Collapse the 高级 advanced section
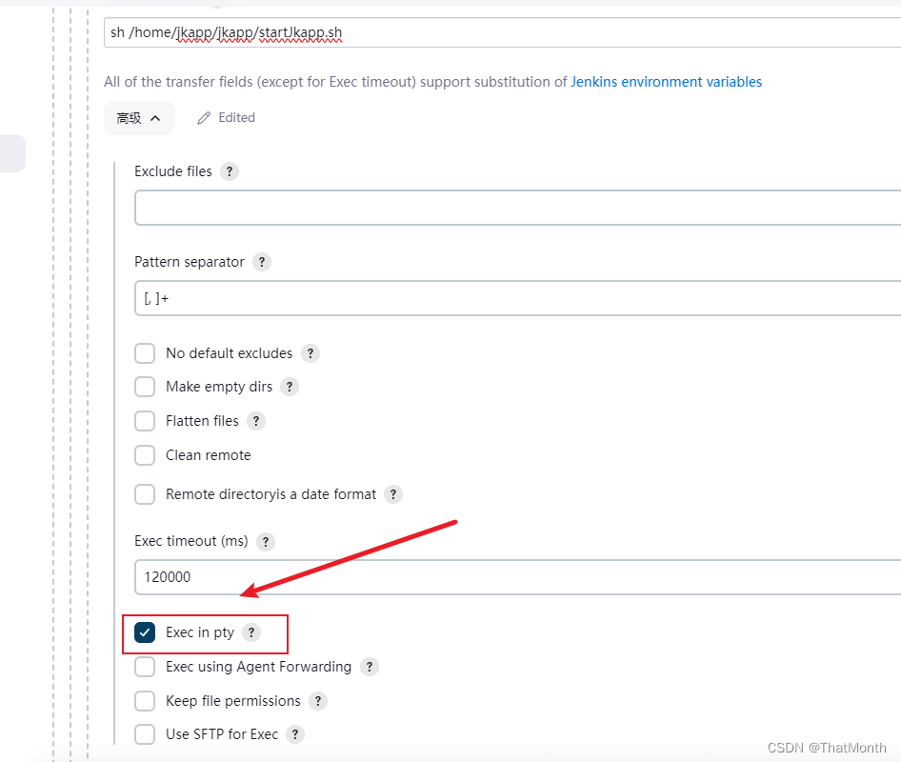Viewport: 901px width, 762px height. pyautogui.click(x=139, y=118)
